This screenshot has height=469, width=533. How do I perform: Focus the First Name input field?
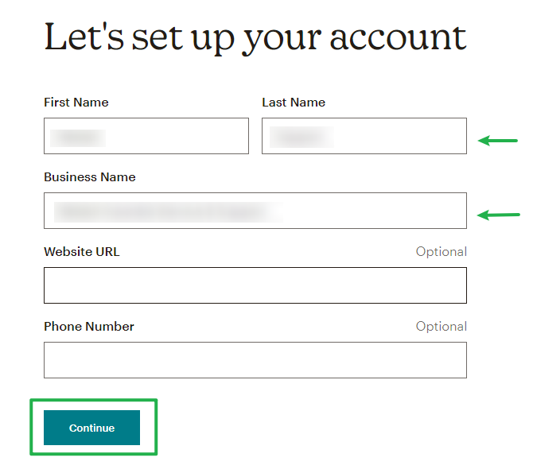(x=146, y=136)
